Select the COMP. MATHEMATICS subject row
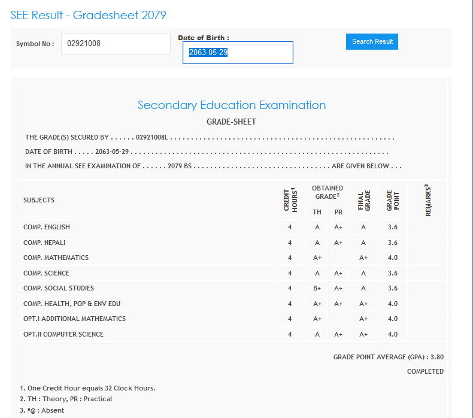 56,258
